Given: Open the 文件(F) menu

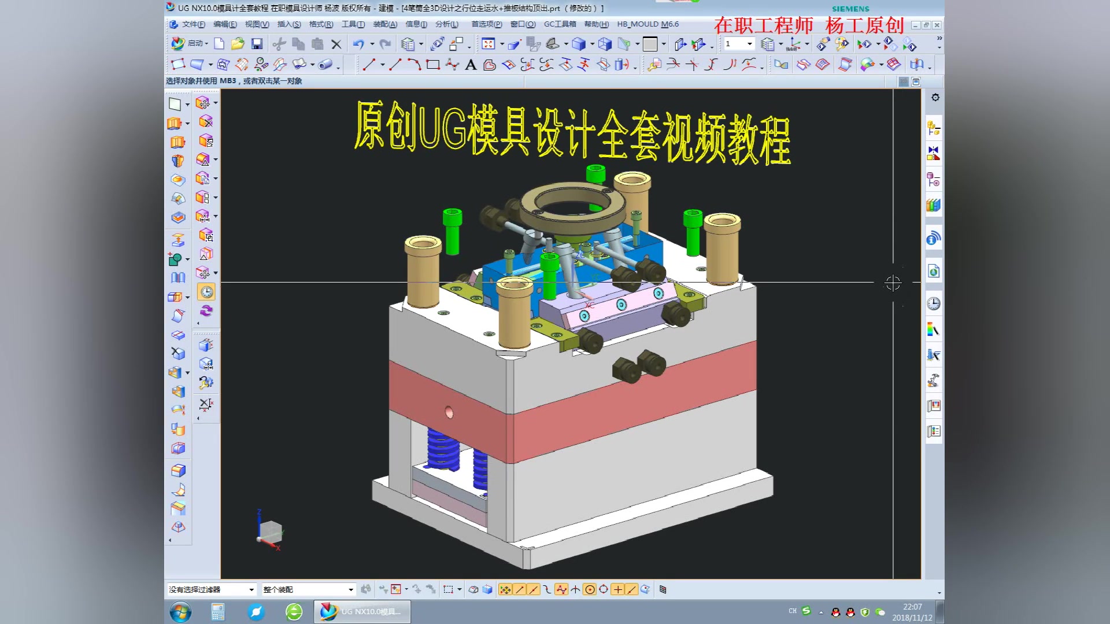Looking at the screenshot, I should (193, 24).
